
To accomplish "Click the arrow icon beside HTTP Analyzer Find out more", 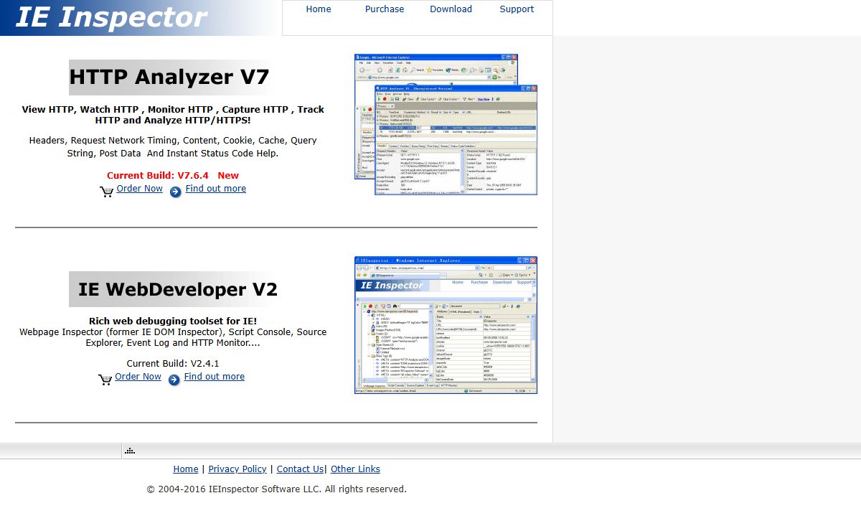I will coord(176,192).
